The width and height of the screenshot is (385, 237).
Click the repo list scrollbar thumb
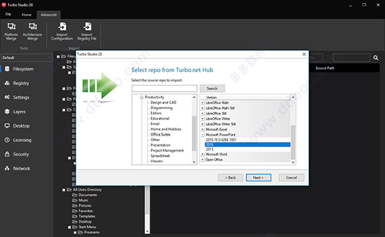pyautogui.click(x=293, y=142)
